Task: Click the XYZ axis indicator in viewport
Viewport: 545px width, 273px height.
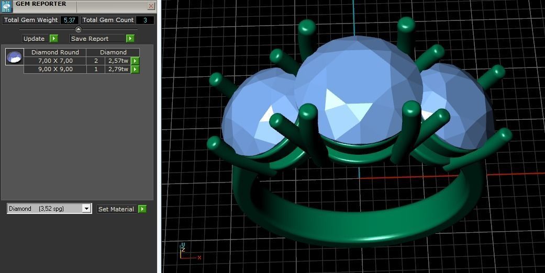Action: tap(190, 252)
